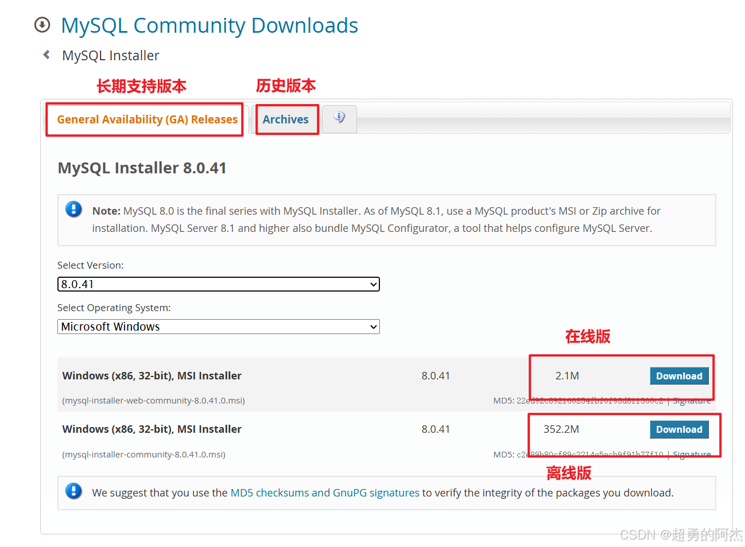Click the blue alert icon in the Note box
The image size is (745, 547).
(73, 209)
